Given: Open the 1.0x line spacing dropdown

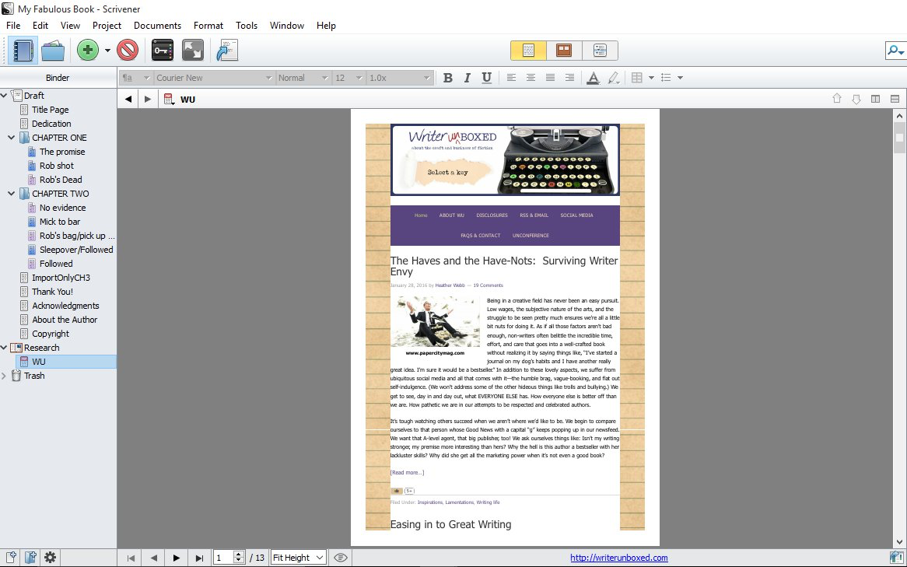Looking at the screenshot, I should (x=399, y=78).
